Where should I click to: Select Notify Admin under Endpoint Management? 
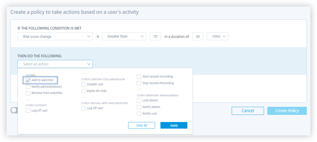pos(139,107)
